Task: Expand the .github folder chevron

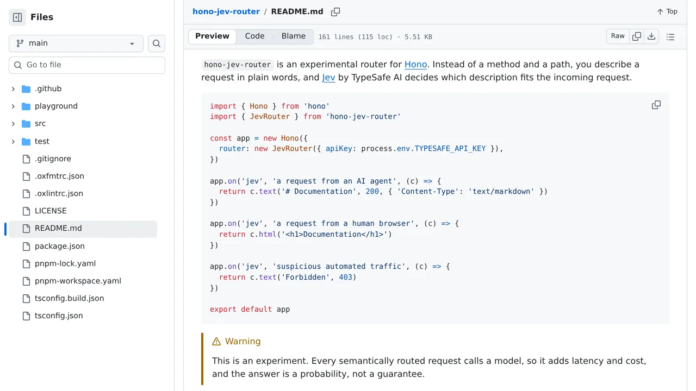Action: pos(13,89)
